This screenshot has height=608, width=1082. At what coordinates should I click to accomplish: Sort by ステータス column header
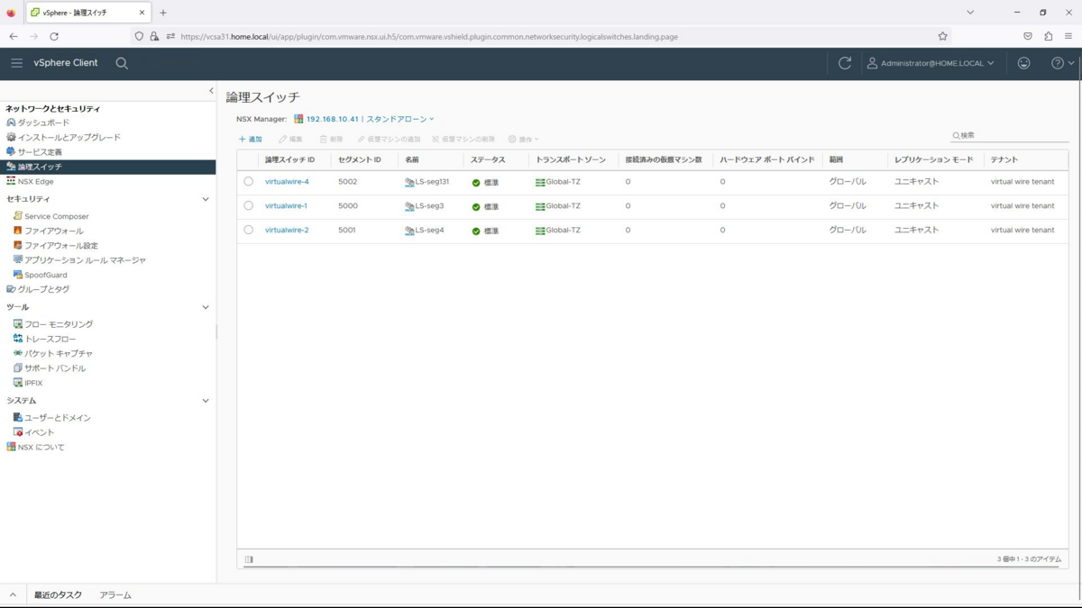tap(488, 159)
